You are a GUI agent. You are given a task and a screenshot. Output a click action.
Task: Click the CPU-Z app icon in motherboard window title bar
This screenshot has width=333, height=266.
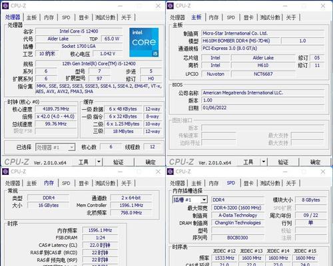click(170, 5)
